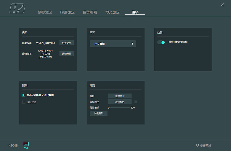Click the background color swatch square

coord(136,102)
